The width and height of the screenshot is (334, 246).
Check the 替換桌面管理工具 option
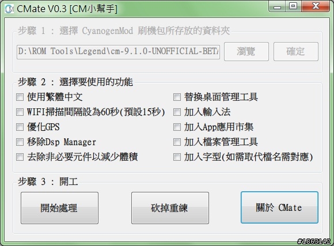point(177,97)
